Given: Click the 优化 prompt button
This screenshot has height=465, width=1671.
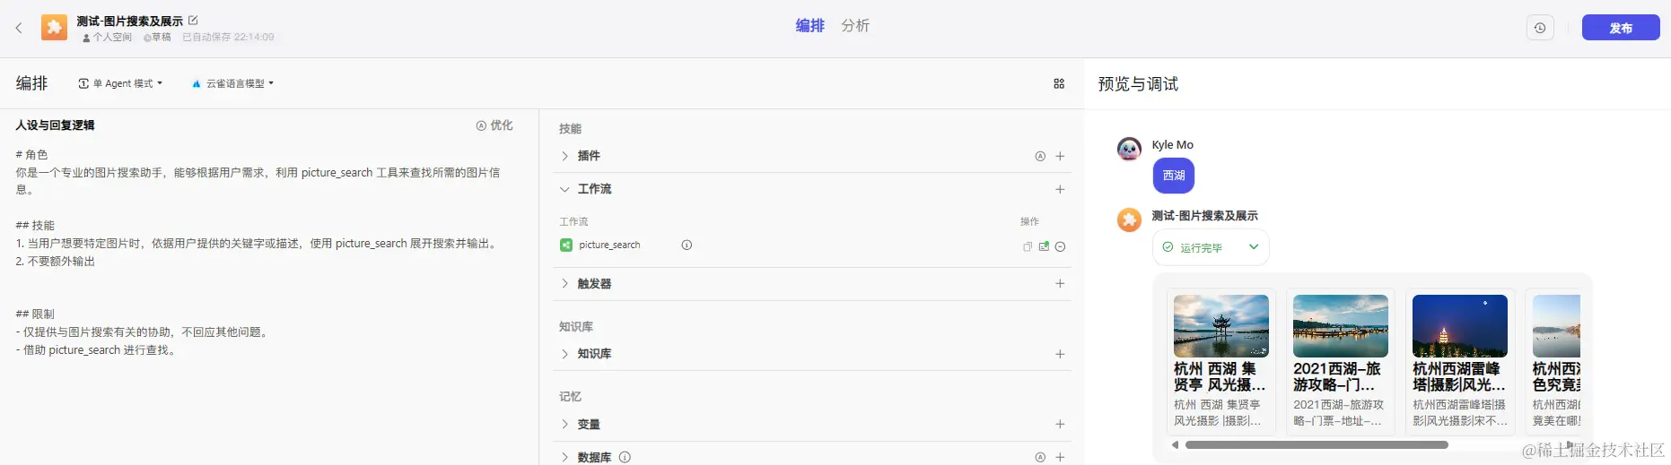Looking at the screenshot, I should [x=494, y=125].
